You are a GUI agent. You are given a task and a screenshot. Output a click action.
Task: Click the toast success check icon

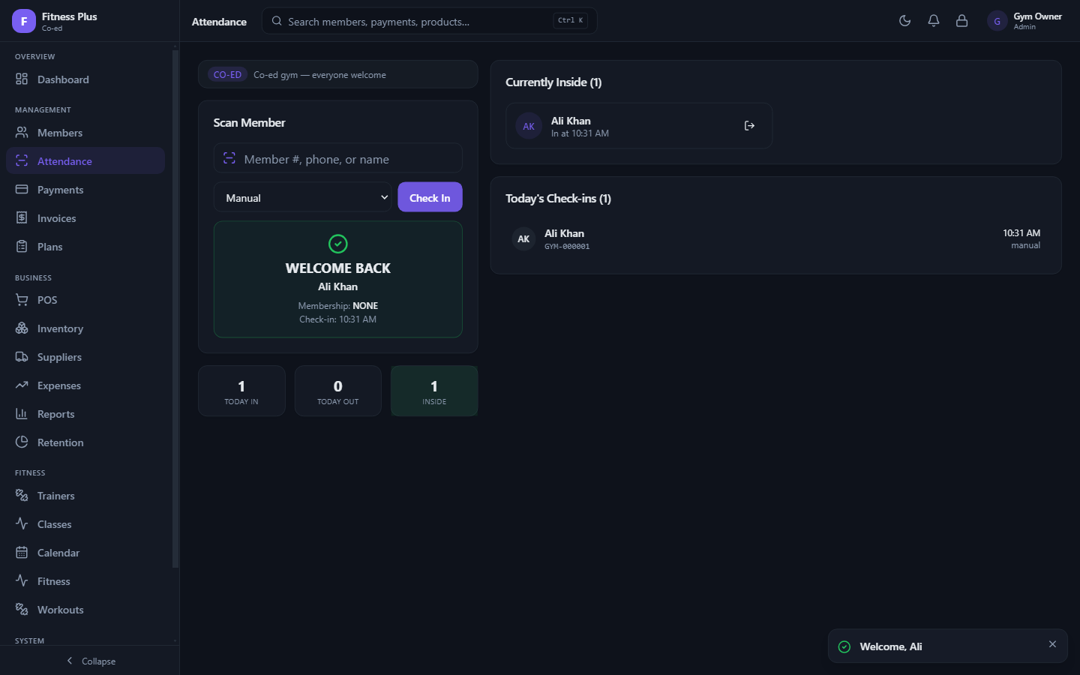coord(844,646)
